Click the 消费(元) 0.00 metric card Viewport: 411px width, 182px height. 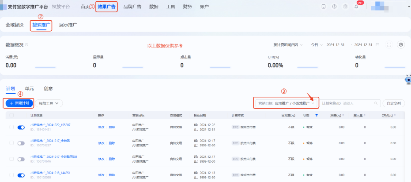(x=30, y=62)
